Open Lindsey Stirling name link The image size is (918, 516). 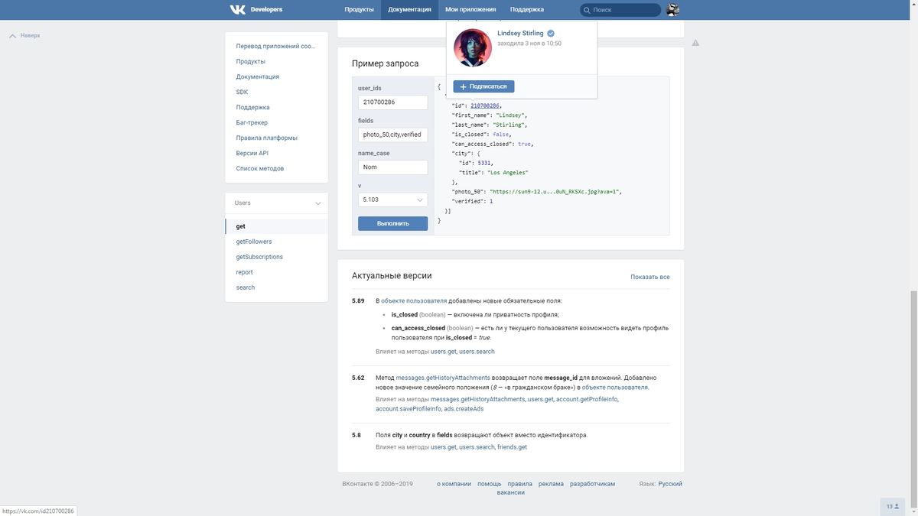pos(520,34)
